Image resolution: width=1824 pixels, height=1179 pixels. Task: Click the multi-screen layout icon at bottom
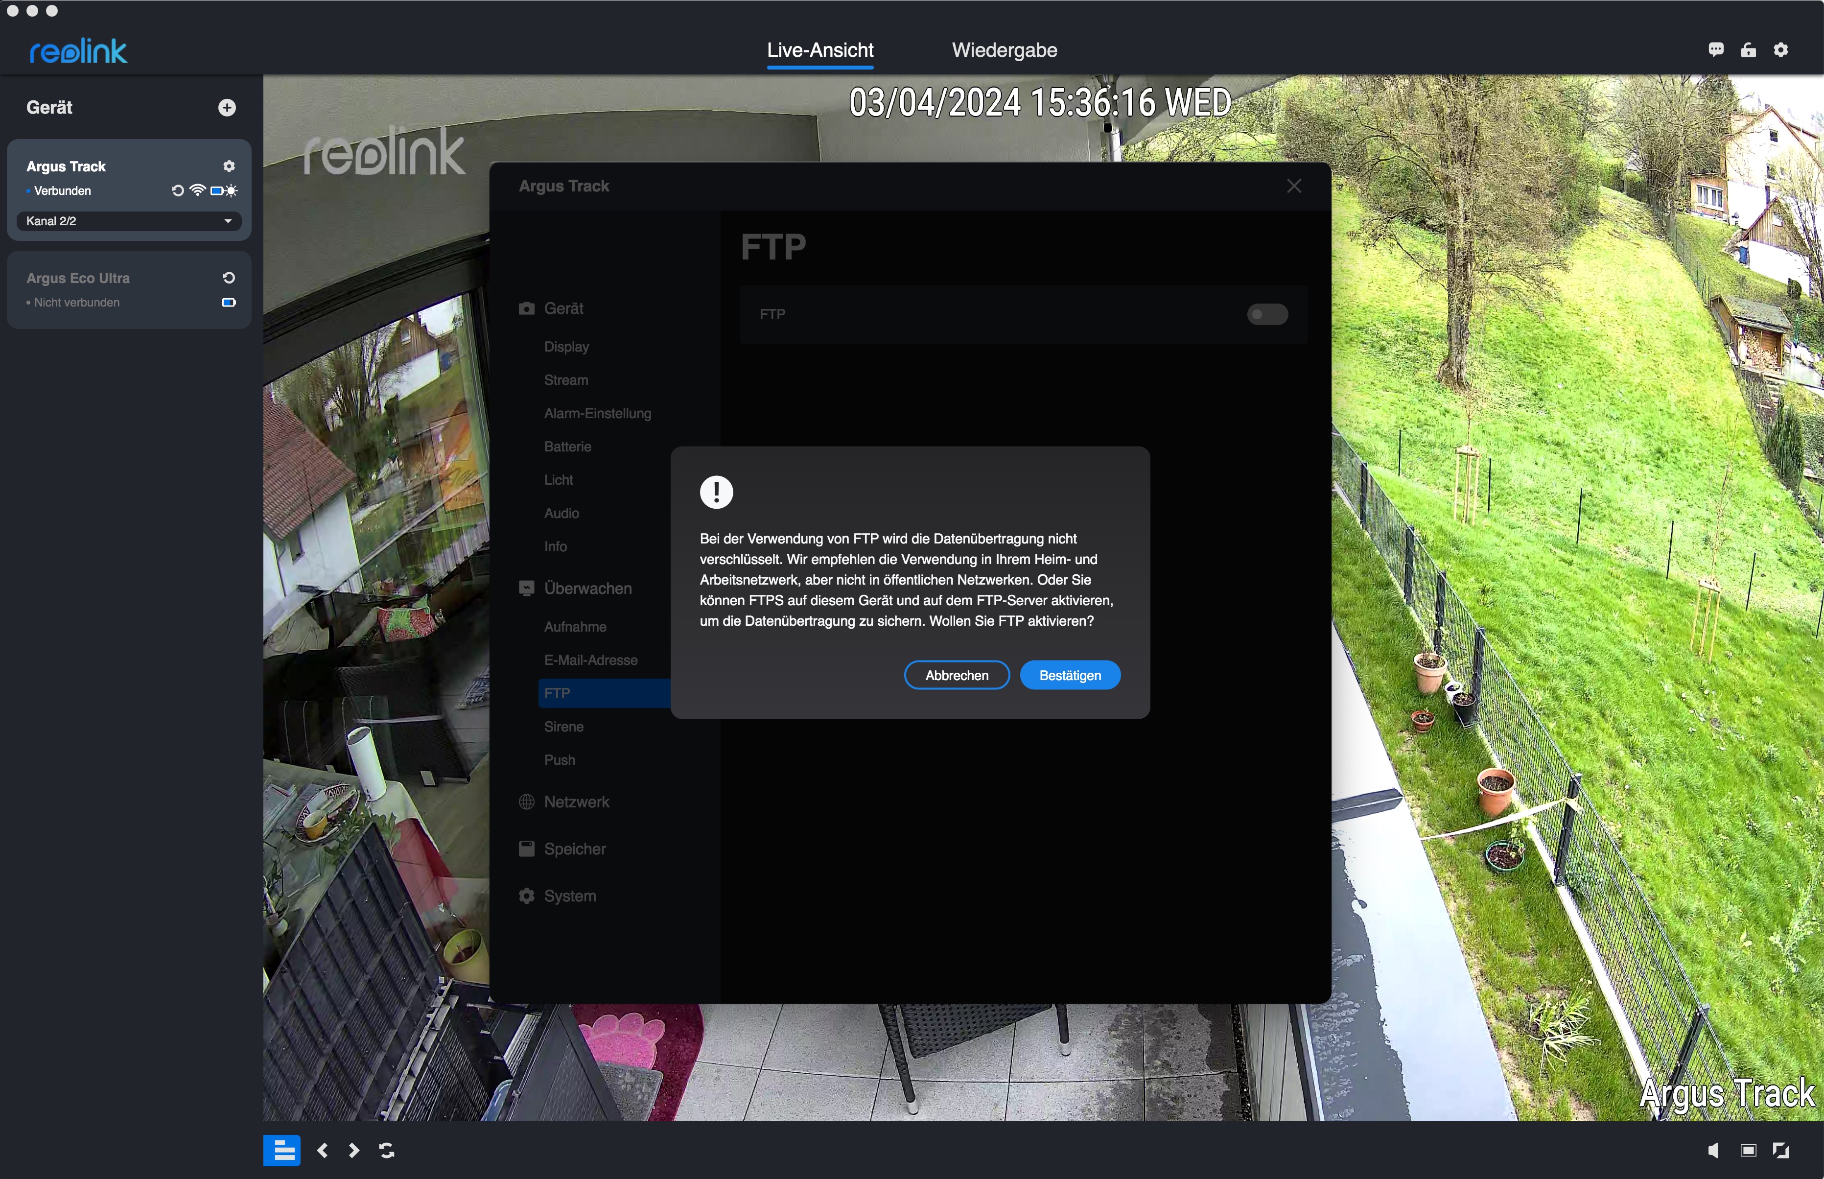click(282, 1150)
